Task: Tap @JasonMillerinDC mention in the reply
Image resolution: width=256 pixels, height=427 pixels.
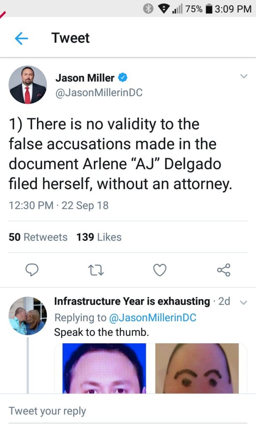Action: tap(152, 317)
